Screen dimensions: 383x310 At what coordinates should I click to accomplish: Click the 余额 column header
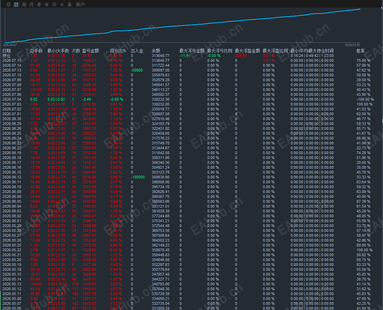156,51
